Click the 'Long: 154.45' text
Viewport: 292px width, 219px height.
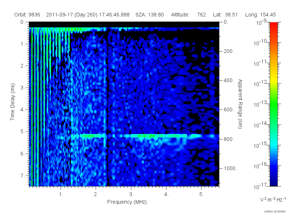[260, 15]
